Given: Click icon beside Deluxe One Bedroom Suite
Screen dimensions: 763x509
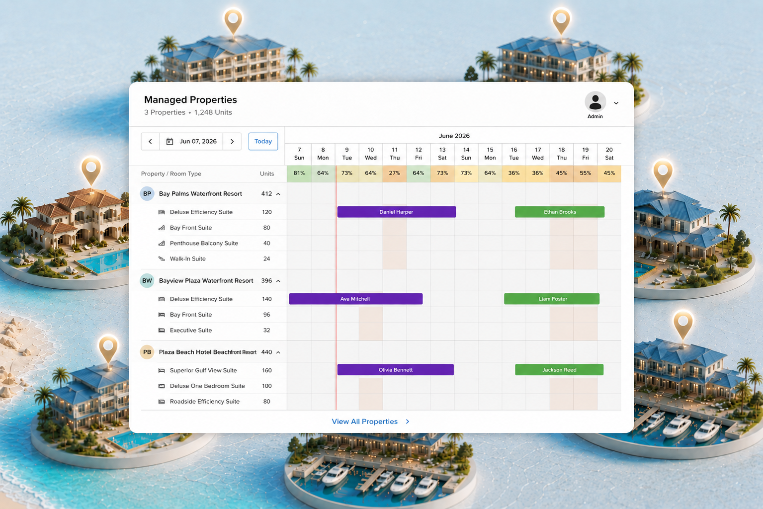Looking at the screenshot, I should pyautogui.click(x=162, y=386).
